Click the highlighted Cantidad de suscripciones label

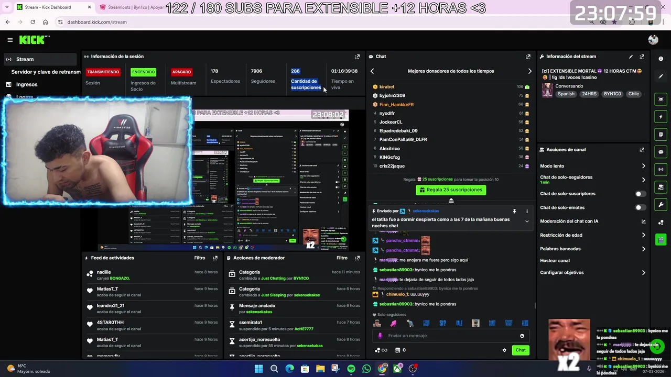coord(306,84)
